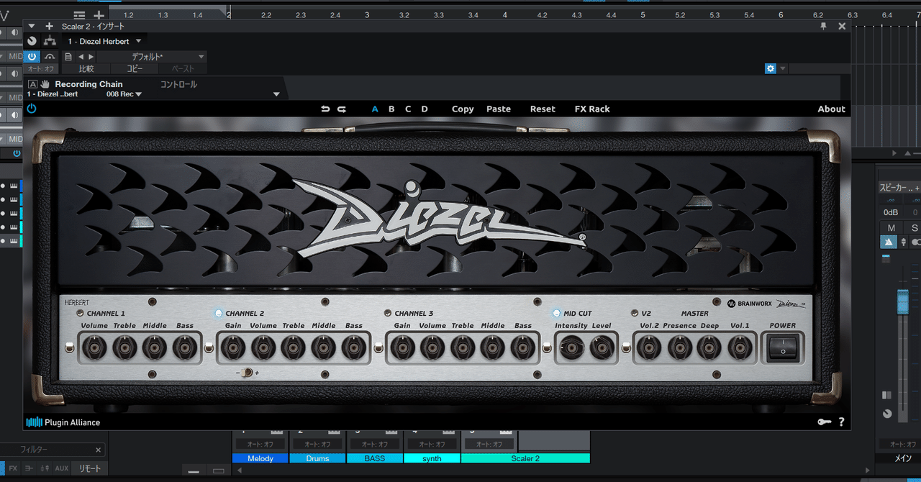Pin the plugin window with the pin icon

pyautogui.click(x=823, y=26)
